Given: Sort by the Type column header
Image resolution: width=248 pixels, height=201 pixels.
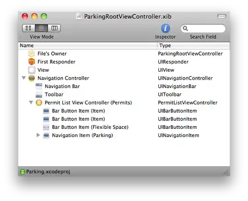Looking at the screenshot, I should [x=194, y=46].
